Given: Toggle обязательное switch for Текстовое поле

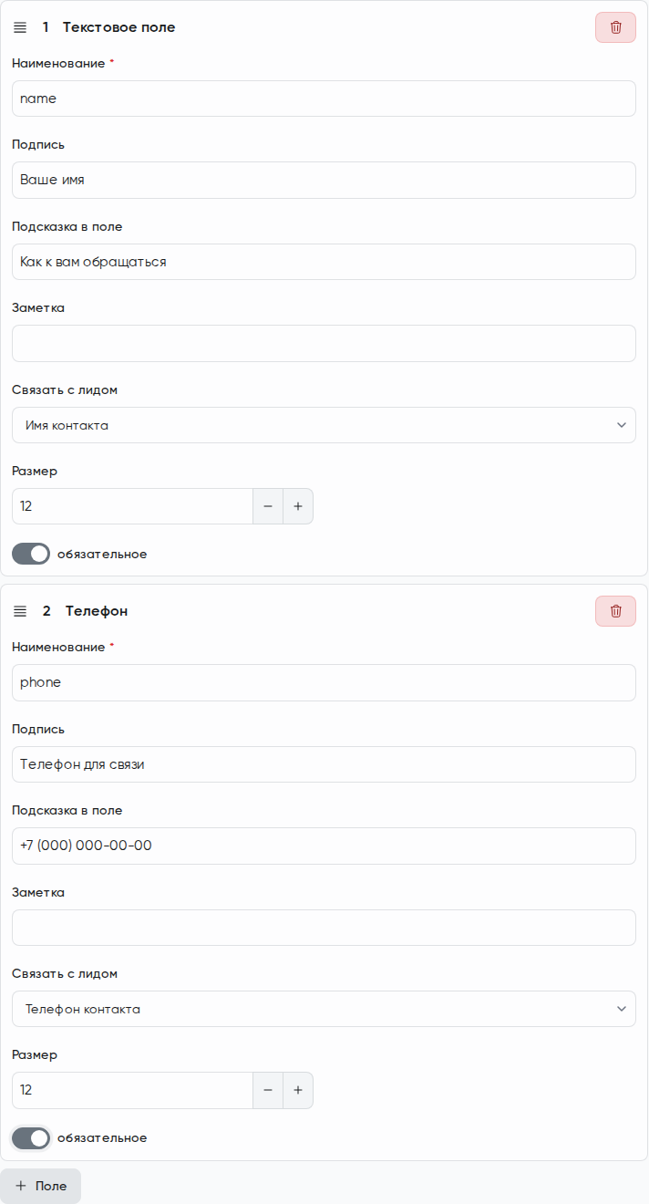Looking at the screenshot, I should (x=31, y=554).
